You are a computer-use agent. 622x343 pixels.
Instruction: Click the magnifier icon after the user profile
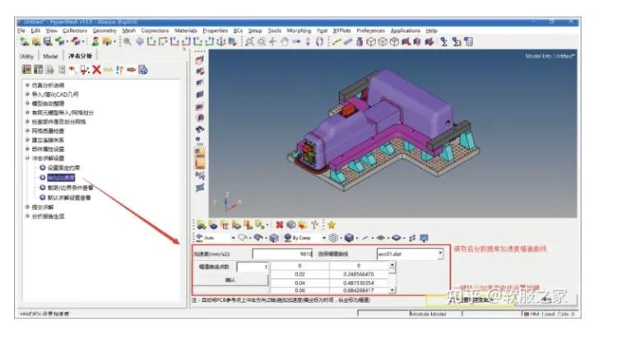127,41
